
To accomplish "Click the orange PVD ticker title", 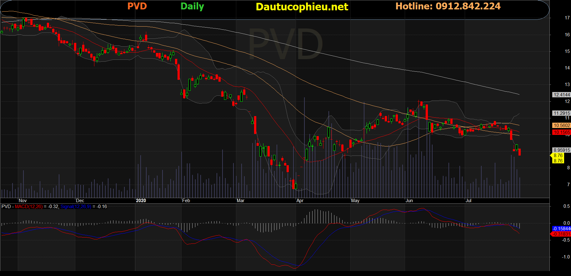I will (x=137, y=6).
